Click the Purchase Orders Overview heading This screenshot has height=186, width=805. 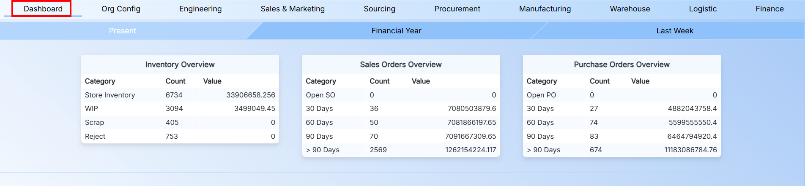pyautogui.click(x=622, y=65)
